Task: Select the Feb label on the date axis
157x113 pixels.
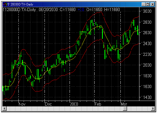Action: (98, 104)
